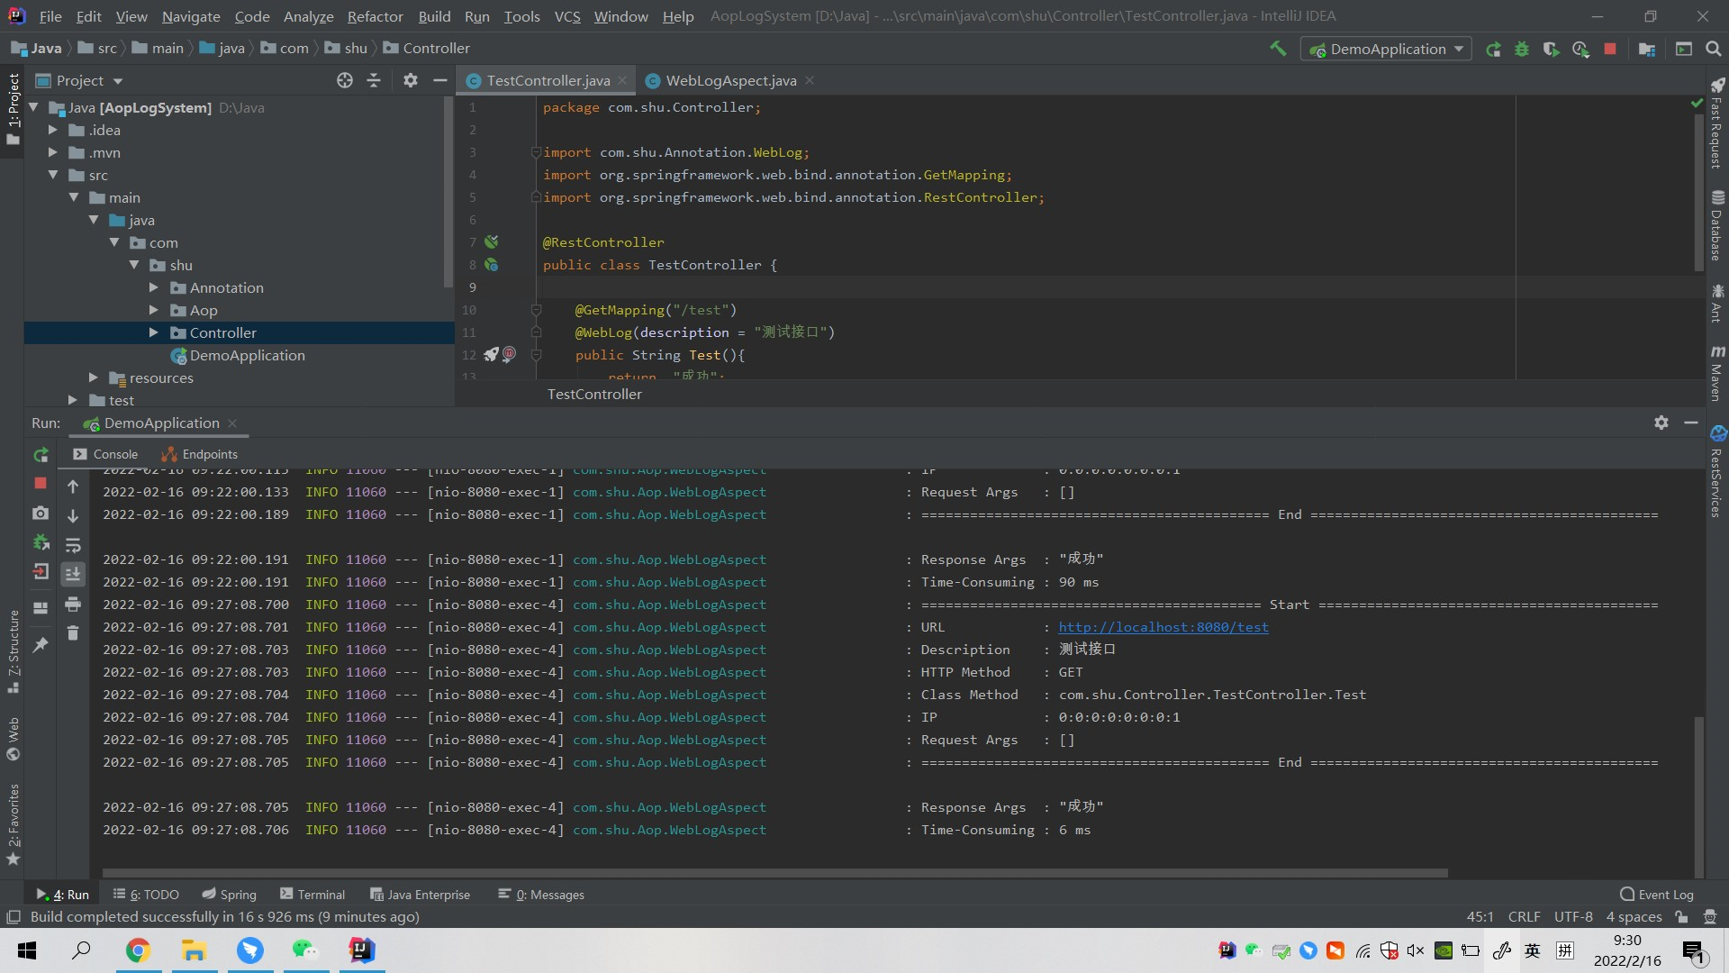Image resolution: width=1729 pixels, height=973 pixels.
Task: Expand the Annotation package
Action: [153, 287]
